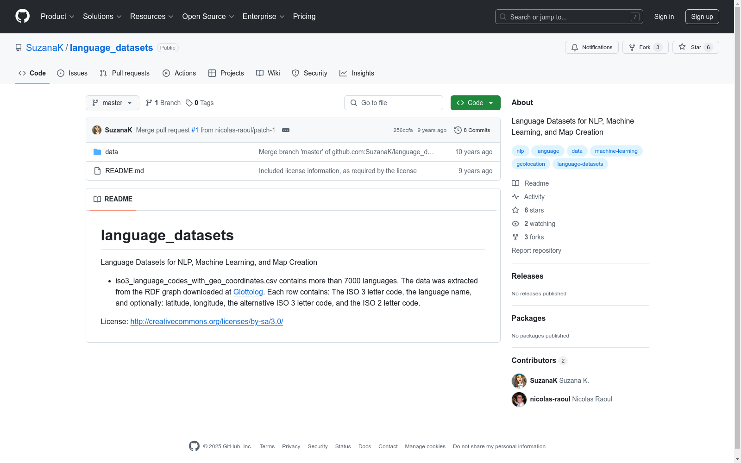Open the green Code dropdown button
This screenshot has height=463, width=741.
click(476, 103)
